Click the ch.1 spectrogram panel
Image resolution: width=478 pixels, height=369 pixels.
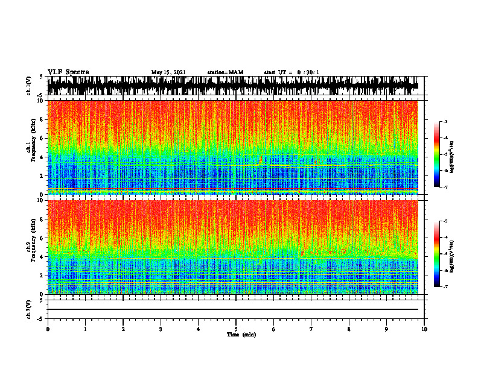click(x=233, y=147)
